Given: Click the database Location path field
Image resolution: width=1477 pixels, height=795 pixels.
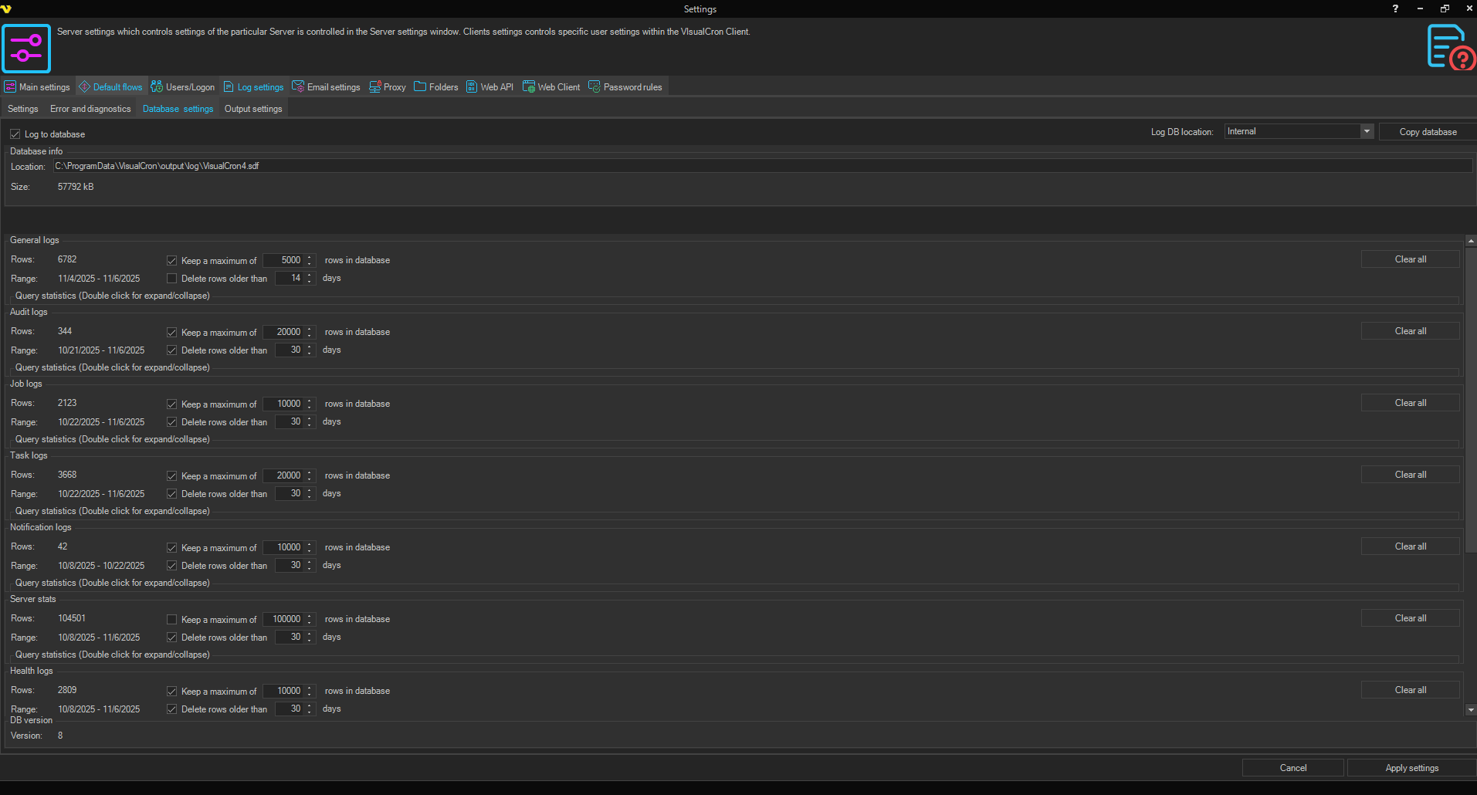Looking at the screenshot, I should click(x=762, y=166).
